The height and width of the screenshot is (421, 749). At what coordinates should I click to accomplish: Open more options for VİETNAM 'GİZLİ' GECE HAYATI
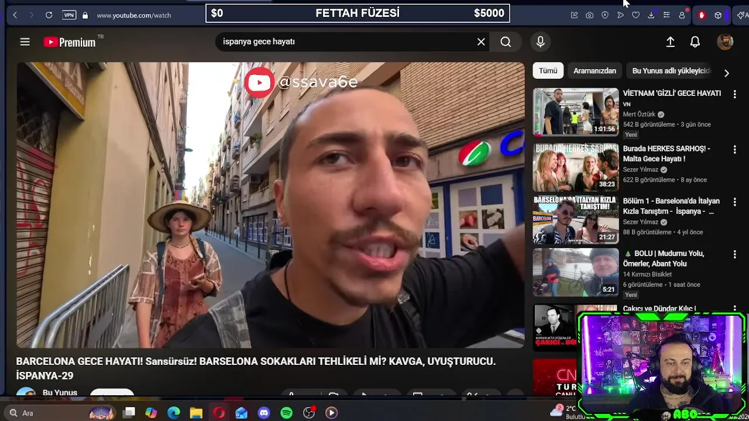tap(734, 94)
